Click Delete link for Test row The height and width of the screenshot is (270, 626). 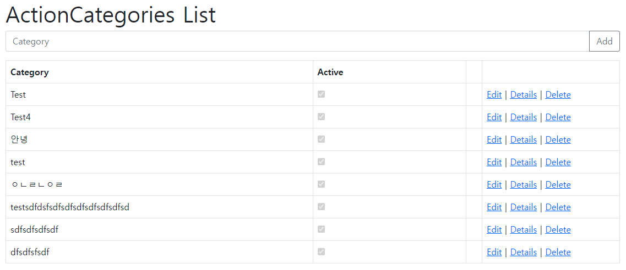pos(558,94)
